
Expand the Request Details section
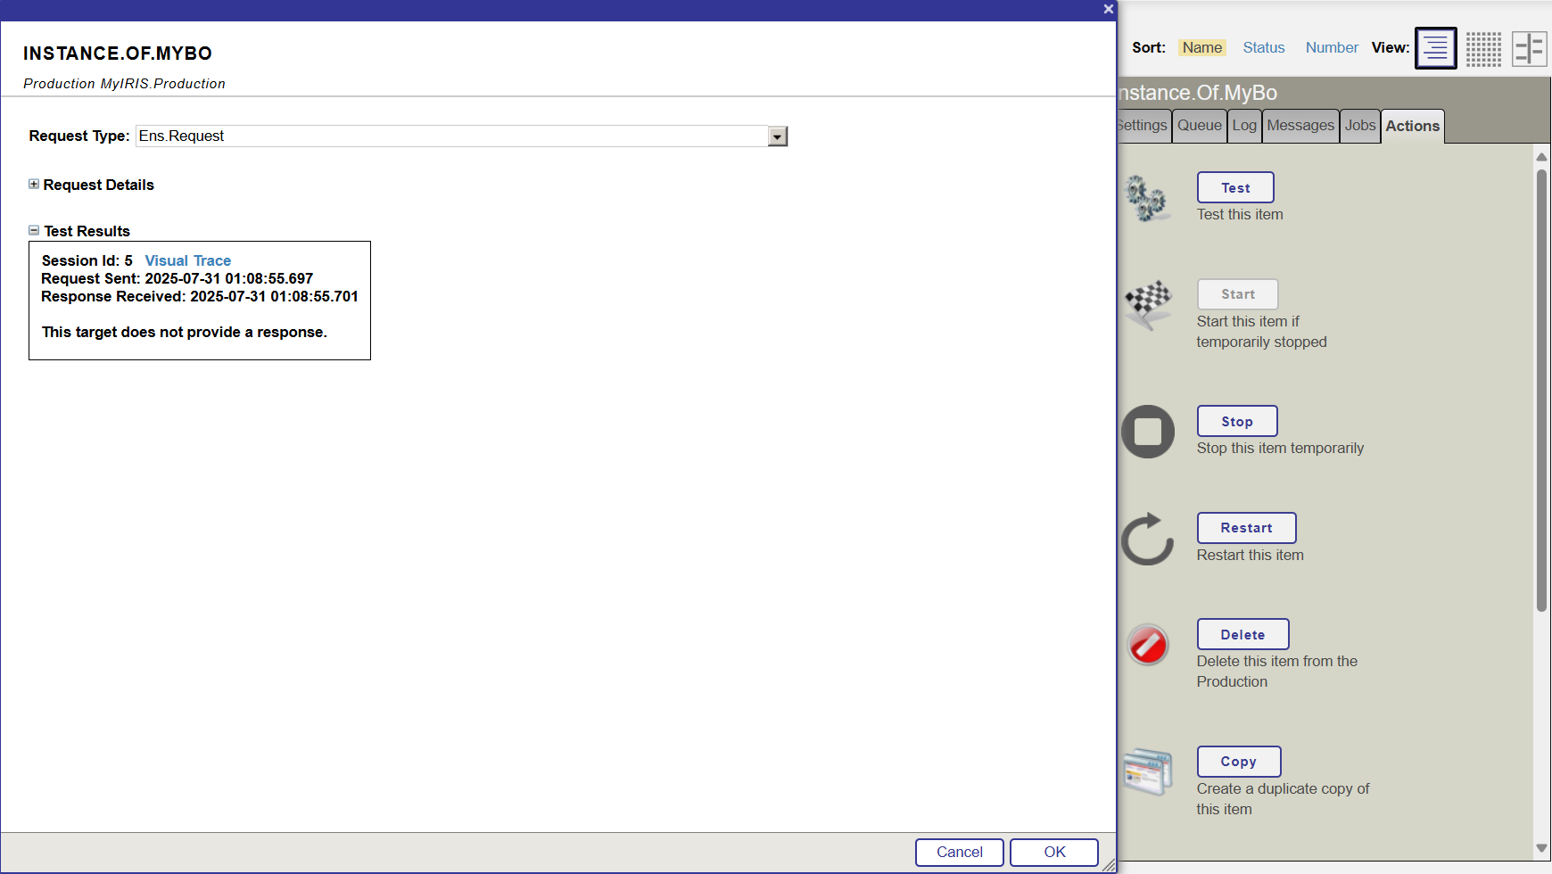click(x=34, y=185)
